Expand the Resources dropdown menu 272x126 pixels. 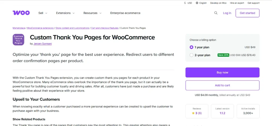pyautogui.click(x=93, y=13)
